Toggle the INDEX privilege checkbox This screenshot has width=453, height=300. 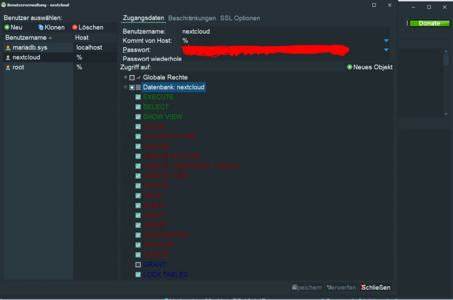(138, 215)
